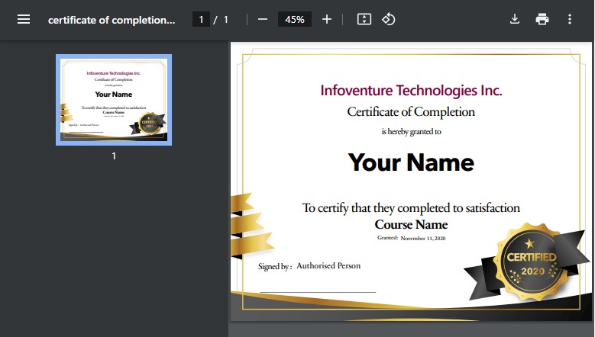
Task: Open the More actions three-dot menu
Action: point(570,19)
